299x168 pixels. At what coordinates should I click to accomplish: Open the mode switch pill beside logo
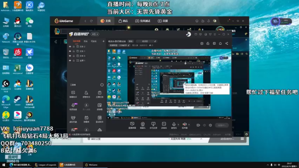95,34
